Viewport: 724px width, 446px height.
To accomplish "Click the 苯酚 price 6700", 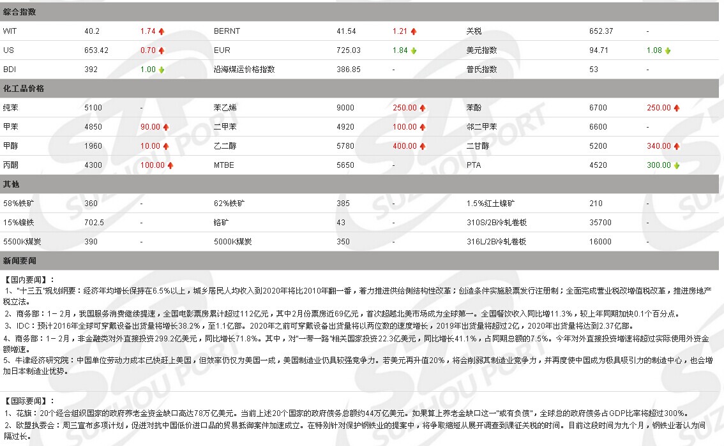I will 598,108.
